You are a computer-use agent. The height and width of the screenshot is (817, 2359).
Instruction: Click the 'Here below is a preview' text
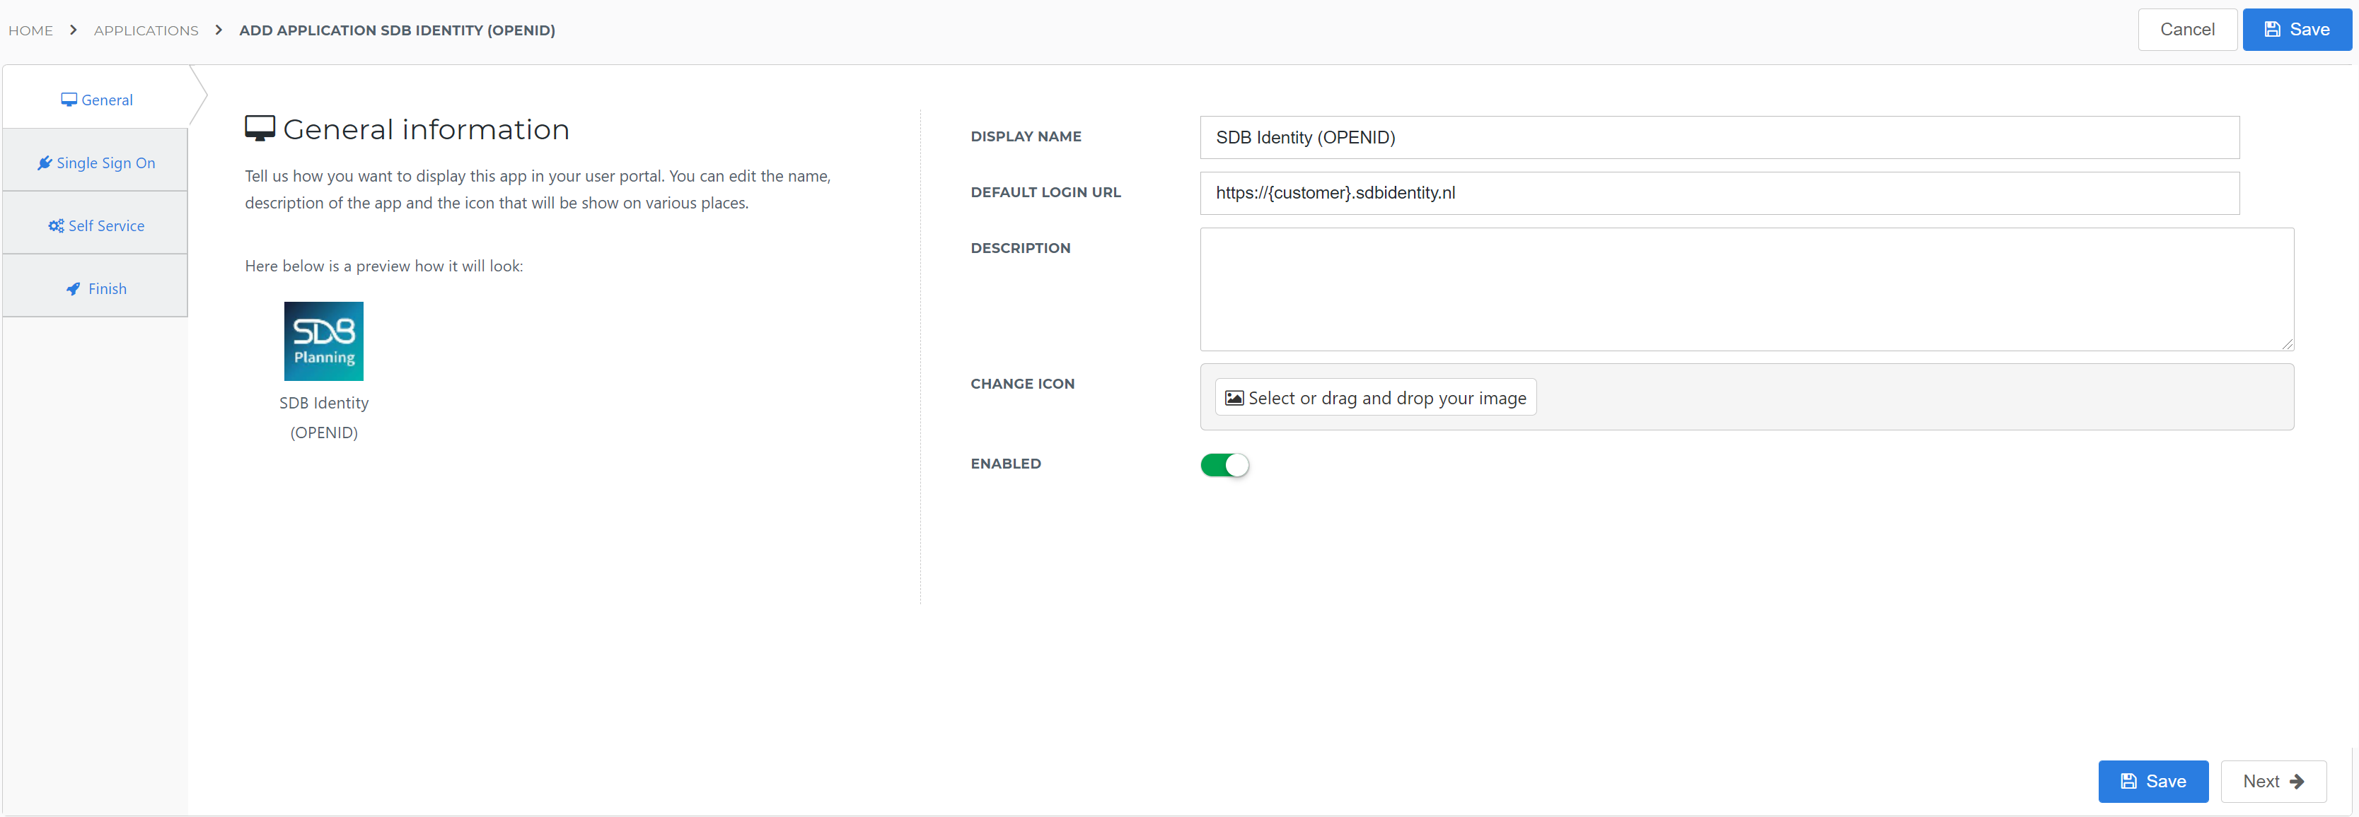click(383, 265)
